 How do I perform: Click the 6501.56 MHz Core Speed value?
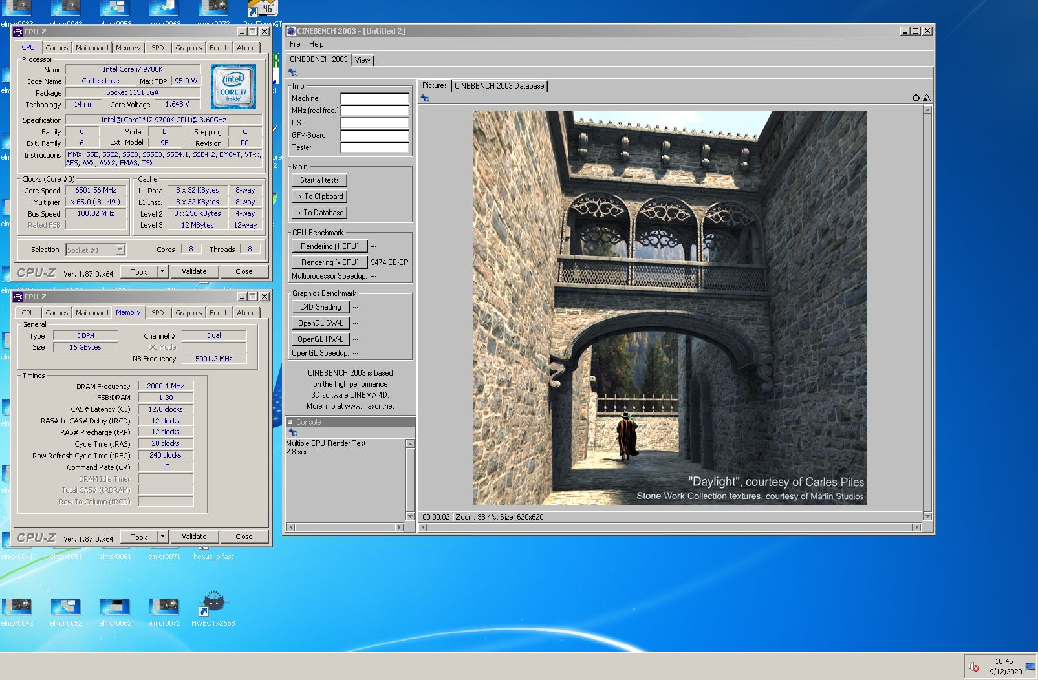96,191
